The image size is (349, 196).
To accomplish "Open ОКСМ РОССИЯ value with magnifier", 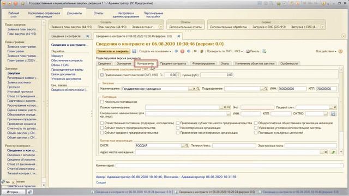I will [187, 145].
